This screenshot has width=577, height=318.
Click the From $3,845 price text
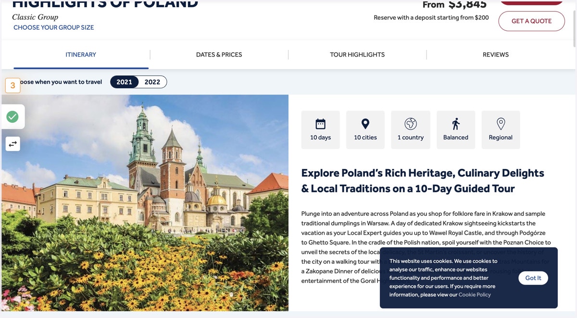[454, 5]
